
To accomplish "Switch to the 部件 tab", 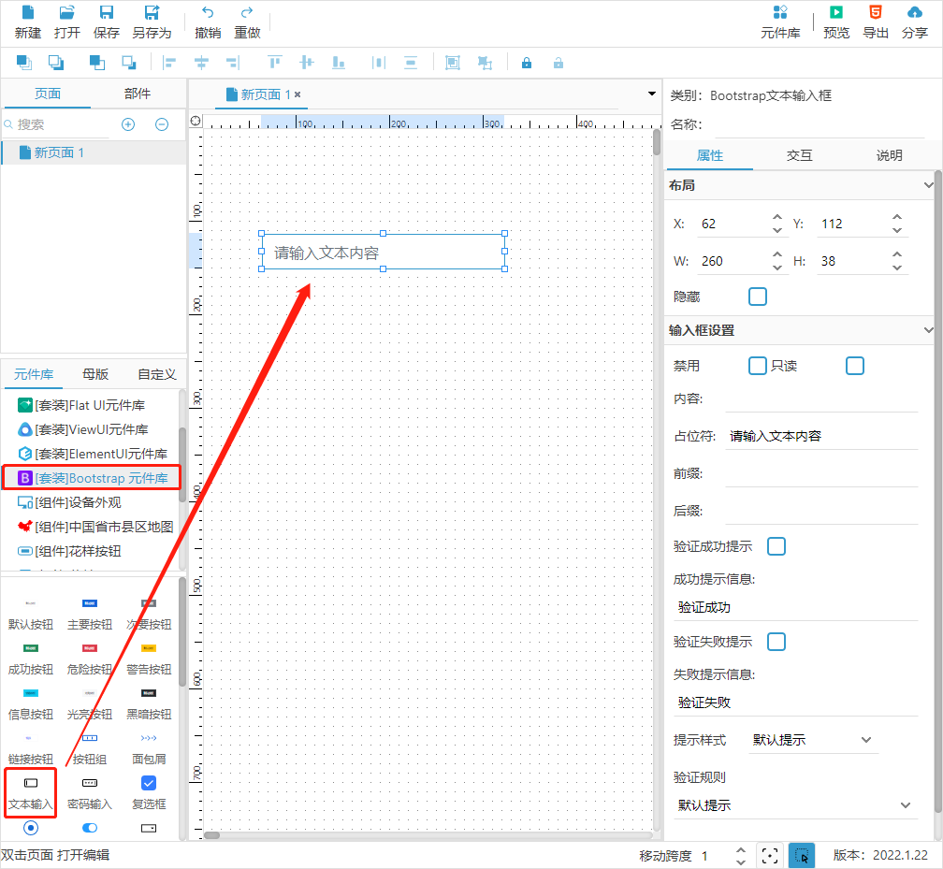I will [138, 94].
